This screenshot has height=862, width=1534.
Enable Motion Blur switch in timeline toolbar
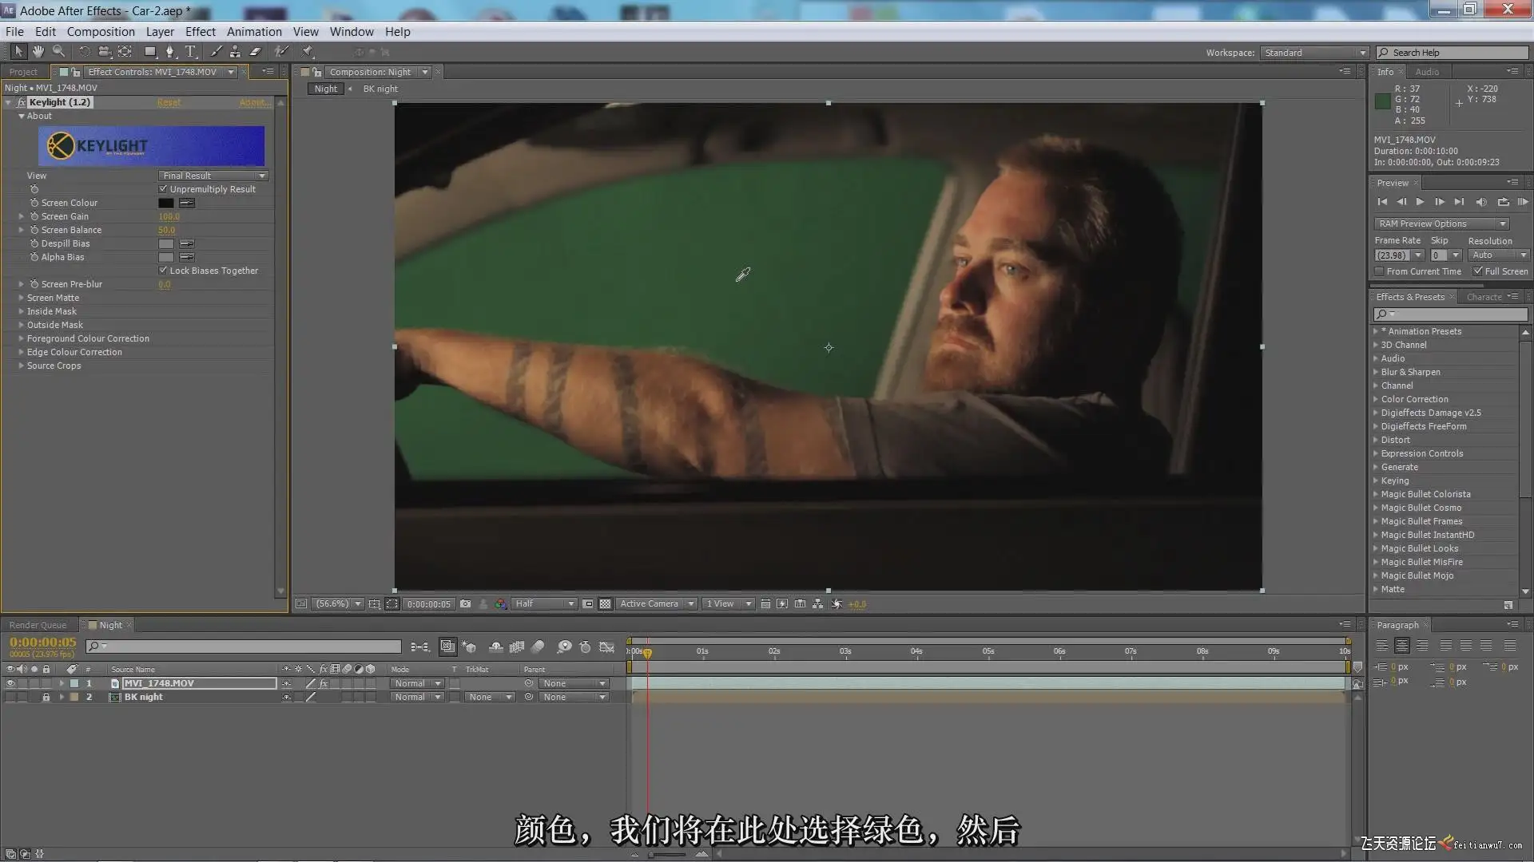tap(538, 646)
